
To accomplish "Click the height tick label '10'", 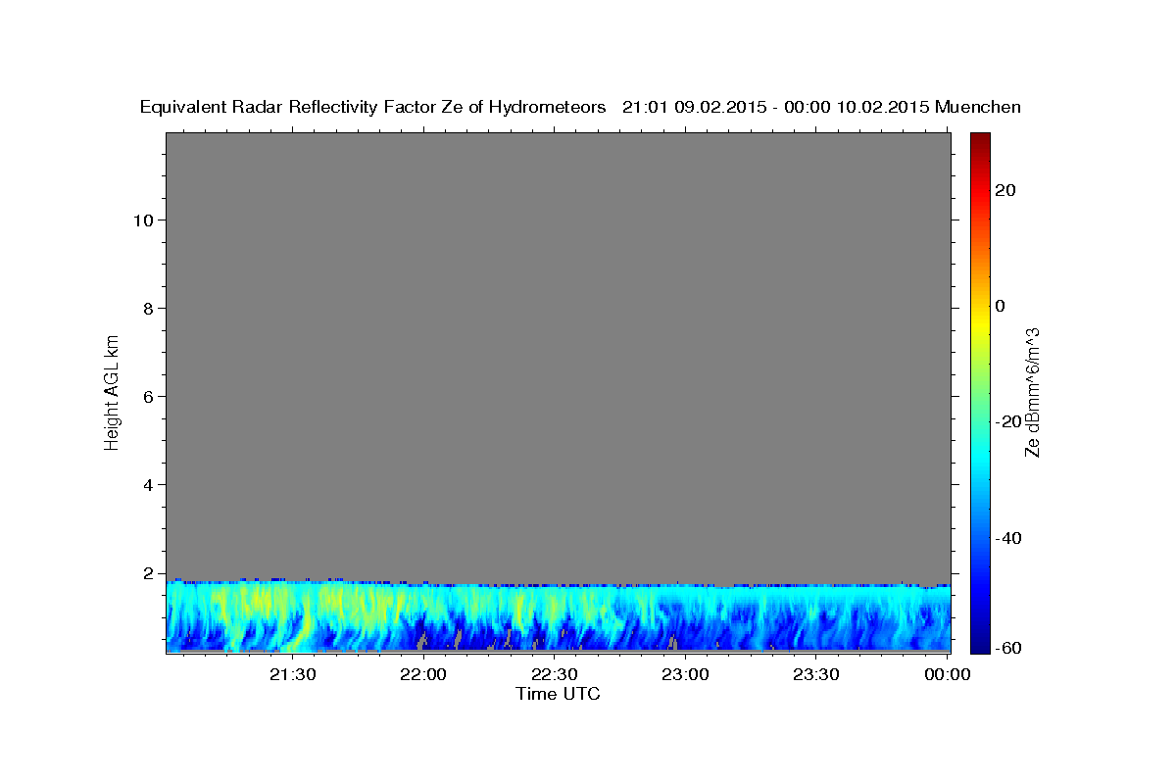I will click(x=143, y=220).
